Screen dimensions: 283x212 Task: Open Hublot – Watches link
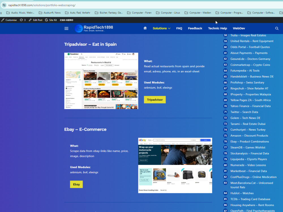pos(242,193)
